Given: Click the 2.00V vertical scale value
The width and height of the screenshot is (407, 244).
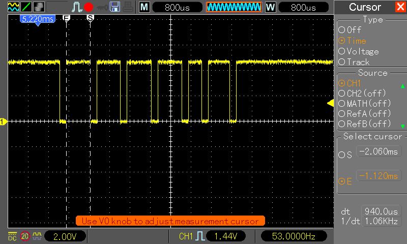Looking at the screenshot, I should click(x=65, y=236).
